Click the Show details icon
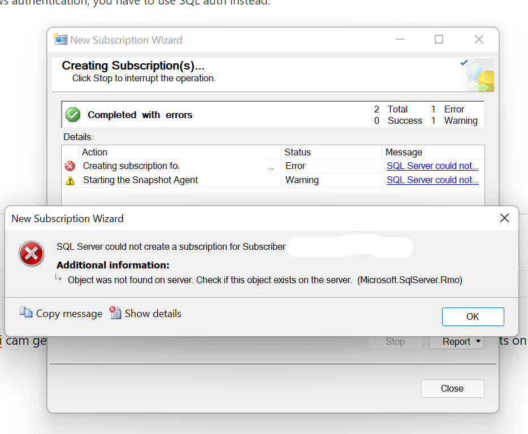Screen dimensions: 528x434 (x=115, y=313)
